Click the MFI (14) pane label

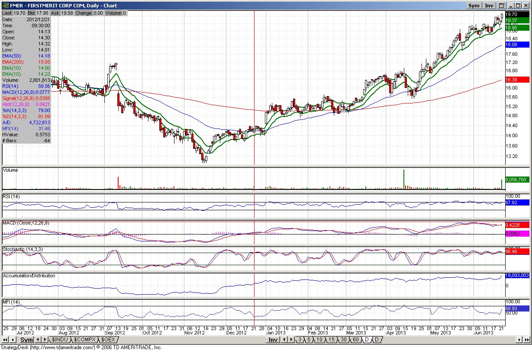tap(11, 302)
